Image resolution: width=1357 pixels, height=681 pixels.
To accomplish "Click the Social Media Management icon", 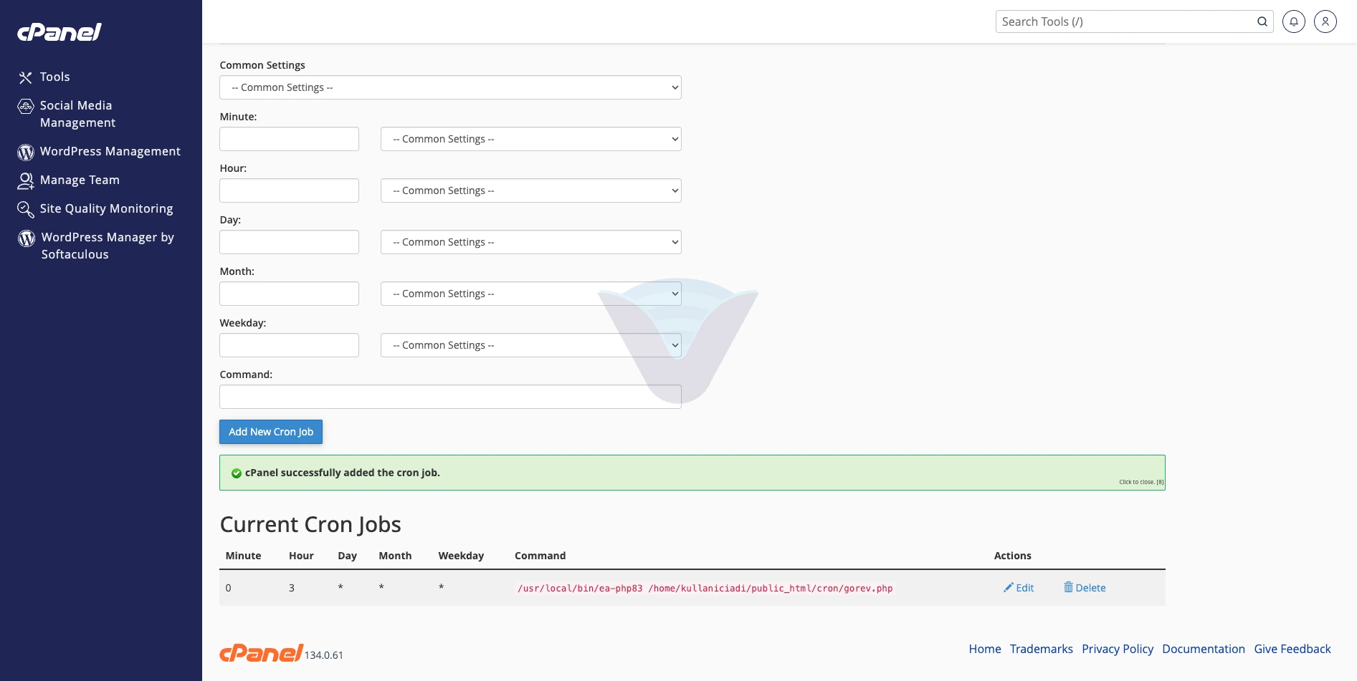I will tap(26, 106).
